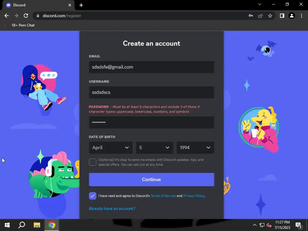Open the Chrome side panel
Screen dimensions: 308x231
click(x=282, y=16)
